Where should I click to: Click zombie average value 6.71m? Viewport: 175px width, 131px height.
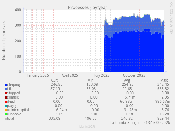coord(130,97)
